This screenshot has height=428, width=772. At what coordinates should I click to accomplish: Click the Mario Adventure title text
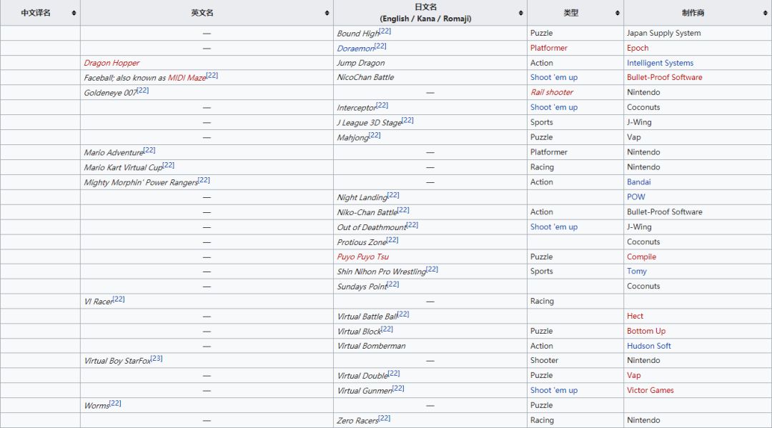(114, 152)
